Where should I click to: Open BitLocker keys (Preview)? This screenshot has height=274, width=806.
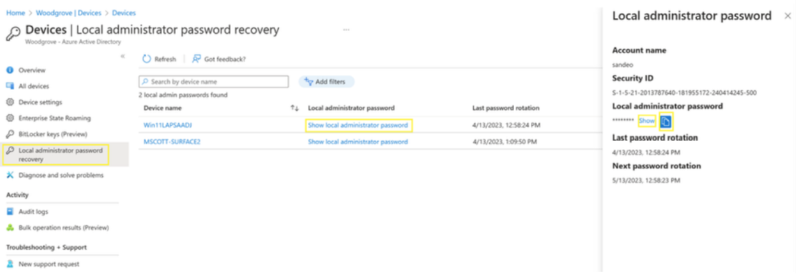pos(52,134)
